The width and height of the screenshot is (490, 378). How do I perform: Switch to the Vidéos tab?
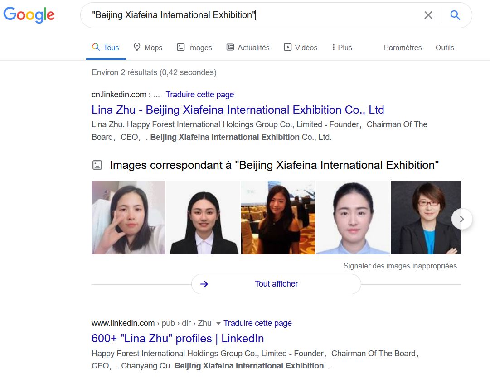[x=301, y=48]
